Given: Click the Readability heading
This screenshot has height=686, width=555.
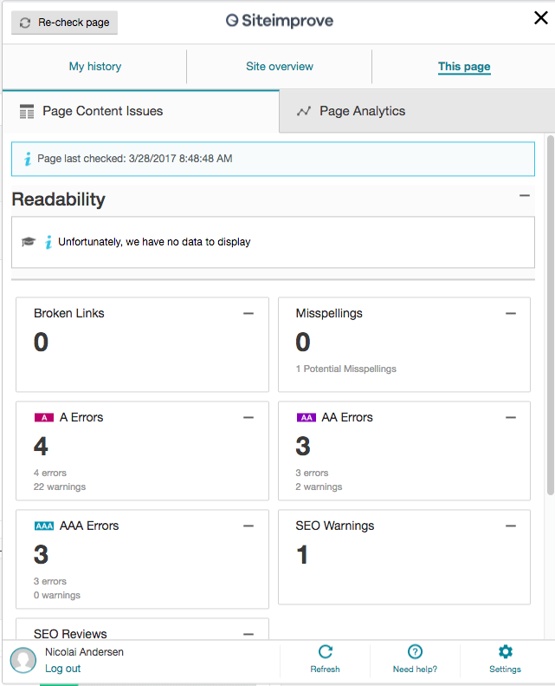Looking at the screenshot, I should click(x=59, y=199).
